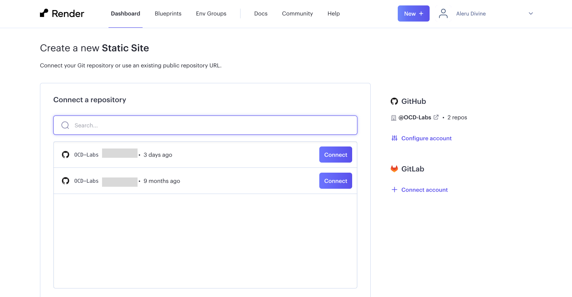This screenshot has width=572, height=297.
Task: Click the '2 repos' text
Action: (457, 118)
